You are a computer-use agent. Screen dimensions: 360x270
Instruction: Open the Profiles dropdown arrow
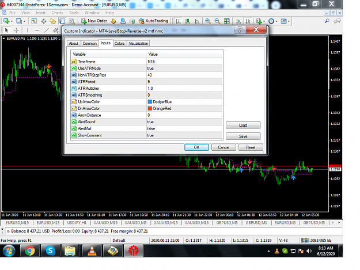coord(24,21)
